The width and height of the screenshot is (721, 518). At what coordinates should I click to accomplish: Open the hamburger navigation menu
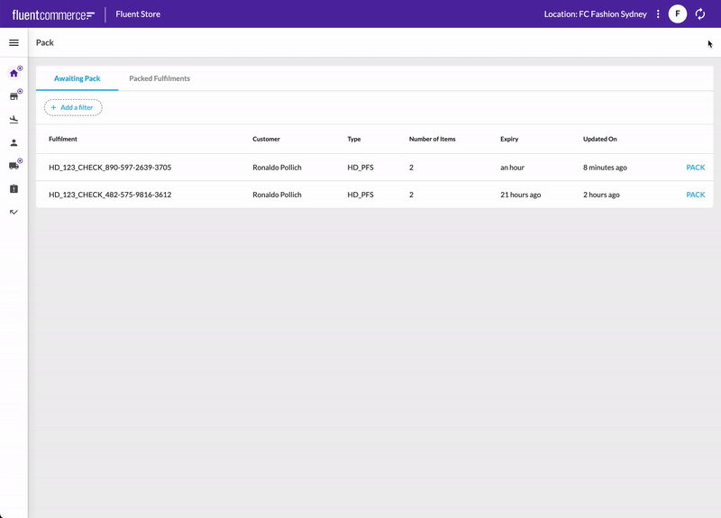point(14,42)
